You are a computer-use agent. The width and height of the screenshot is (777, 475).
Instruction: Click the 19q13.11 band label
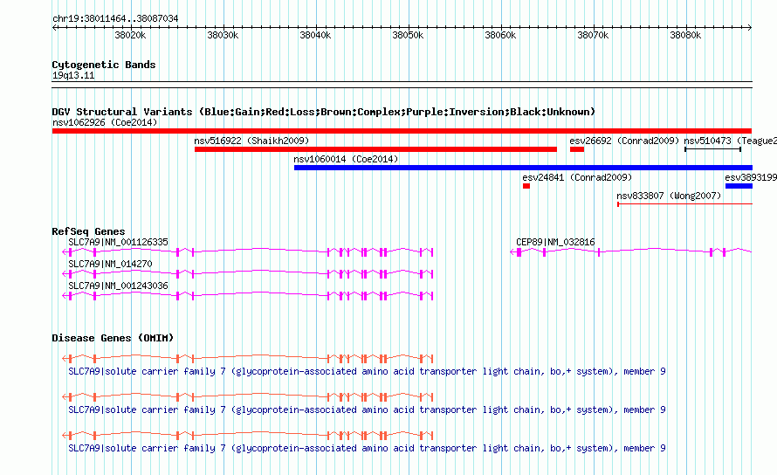(x=73, y=75)
